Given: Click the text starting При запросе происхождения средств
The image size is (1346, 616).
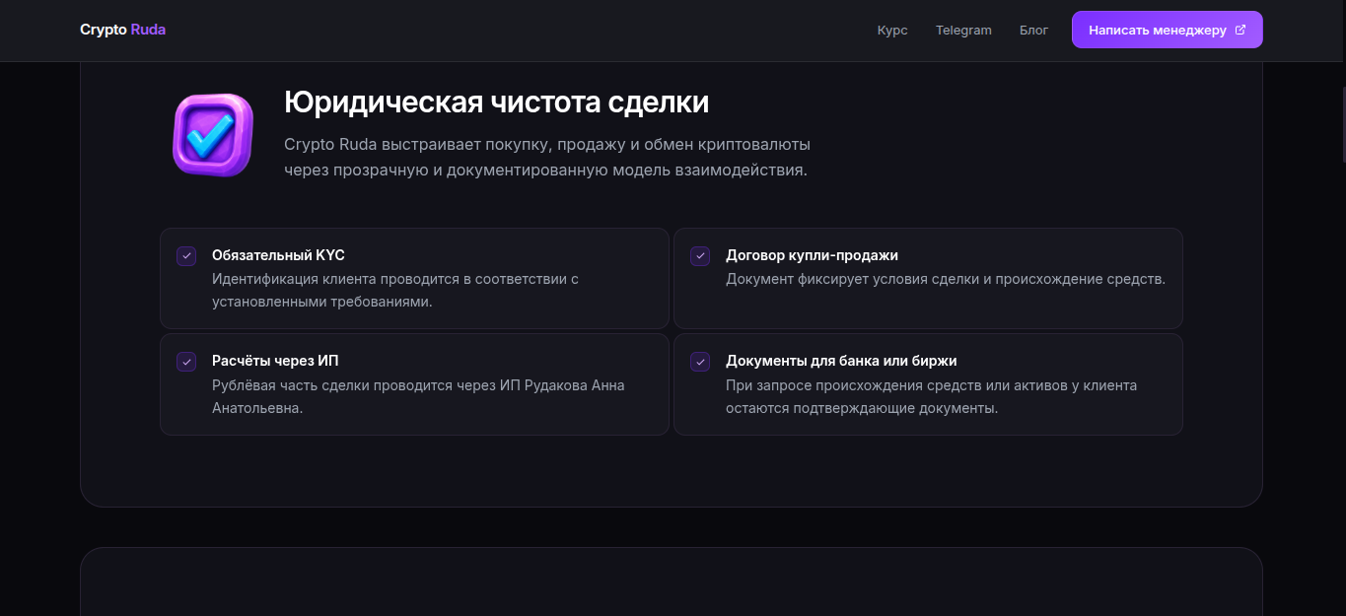Looking at the screenshot, I should point(931,396).
